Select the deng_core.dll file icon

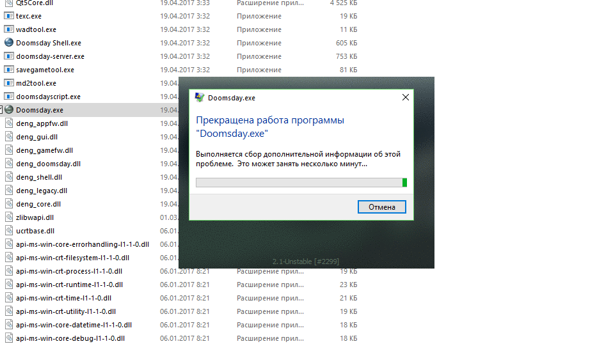(x=9, y=204)
